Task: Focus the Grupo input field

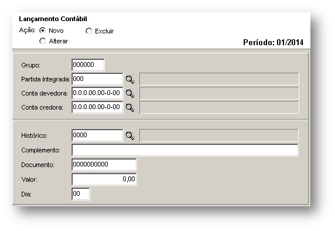Action: (x=88, y=65)
